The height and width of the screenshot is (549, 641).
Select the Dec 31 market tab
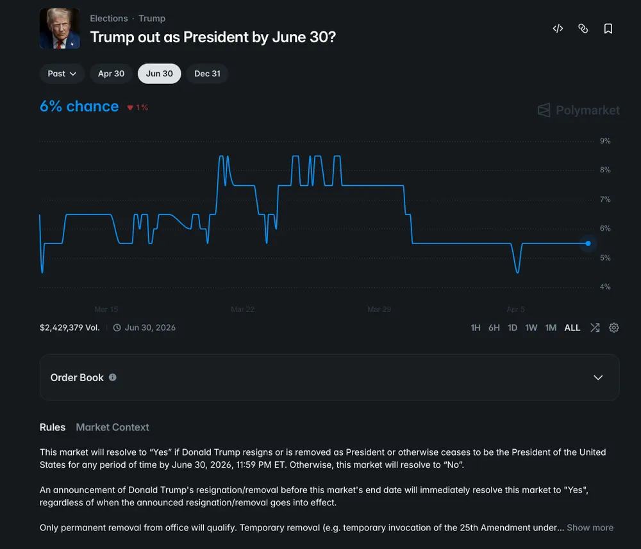pos(207,74)
